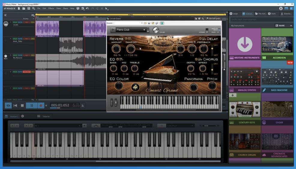Click the undo arrow icon in the toolbar
This screenshot has height=169, width=296.
(x=87, y=8)
